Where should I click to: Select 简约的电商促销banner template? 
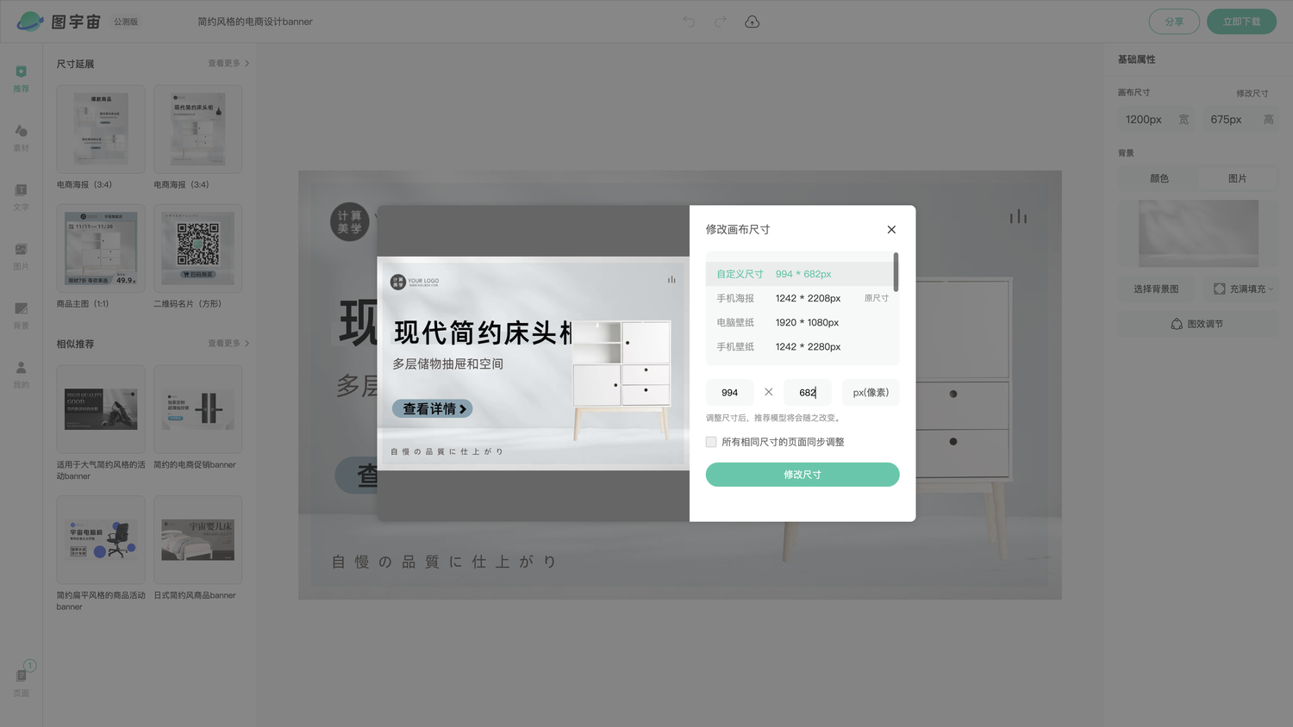(197, 409)
